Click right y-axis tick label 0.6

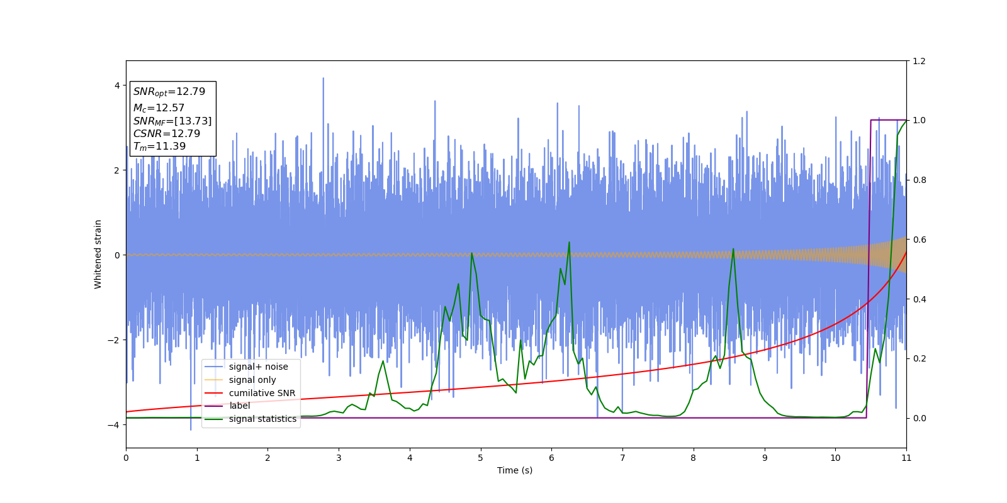919,240
